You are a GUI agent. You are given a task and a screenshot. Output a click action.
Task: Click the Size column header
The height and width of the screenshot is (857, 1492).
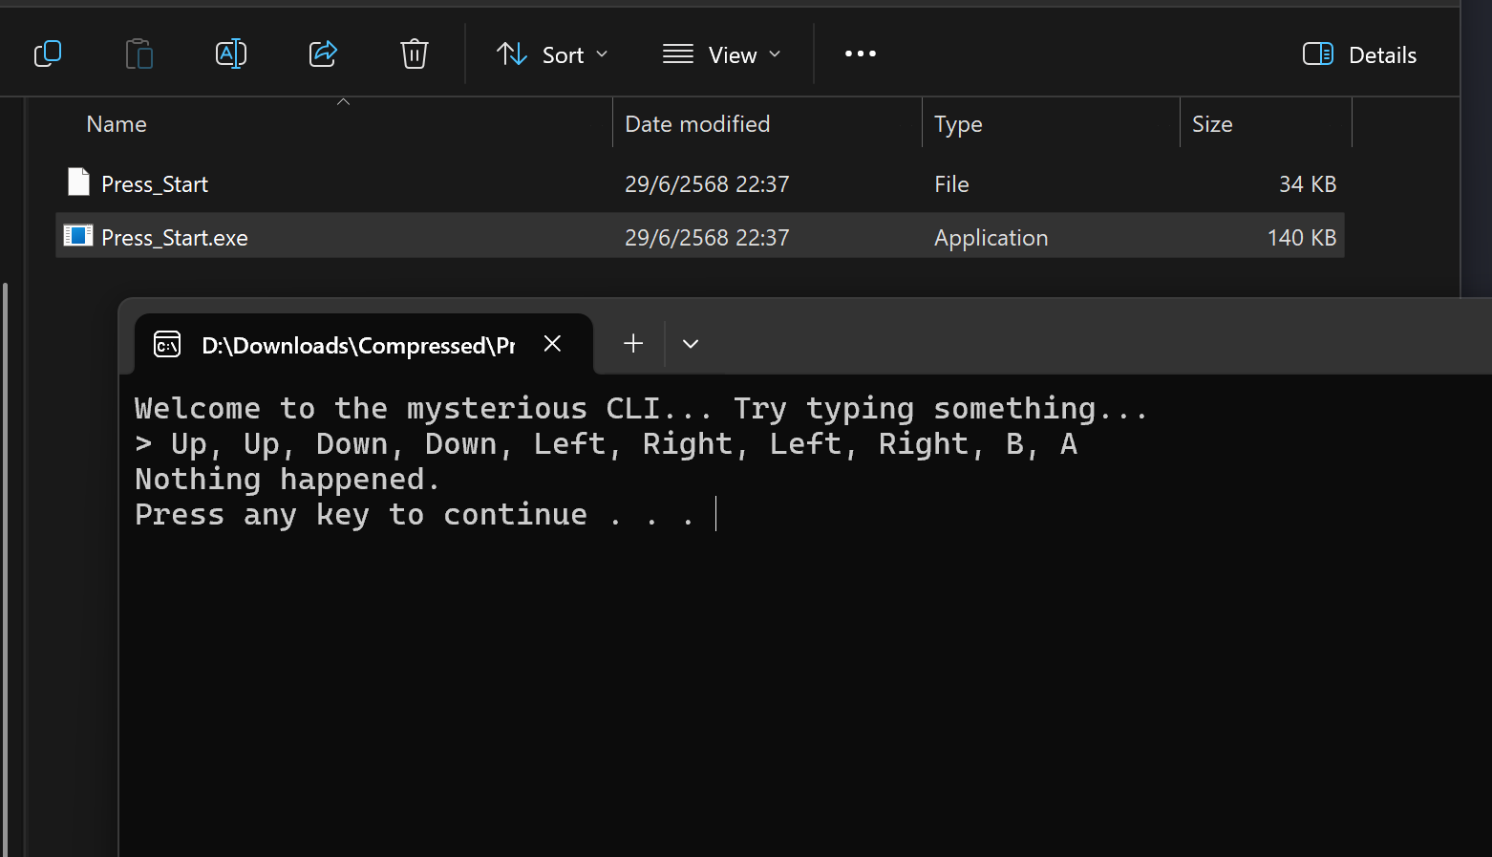(x=1212, y=124)
